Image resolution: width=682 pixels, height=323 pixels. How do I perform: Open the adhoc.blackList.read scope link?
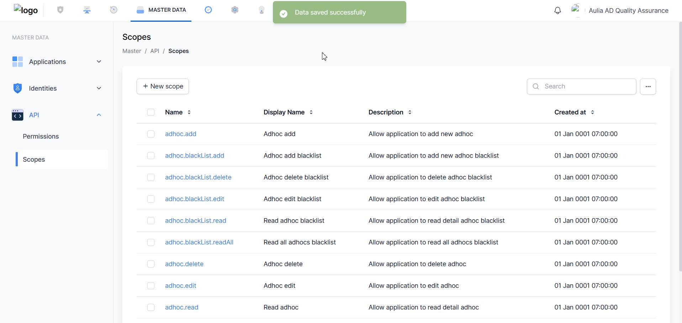tap(196, 221)
